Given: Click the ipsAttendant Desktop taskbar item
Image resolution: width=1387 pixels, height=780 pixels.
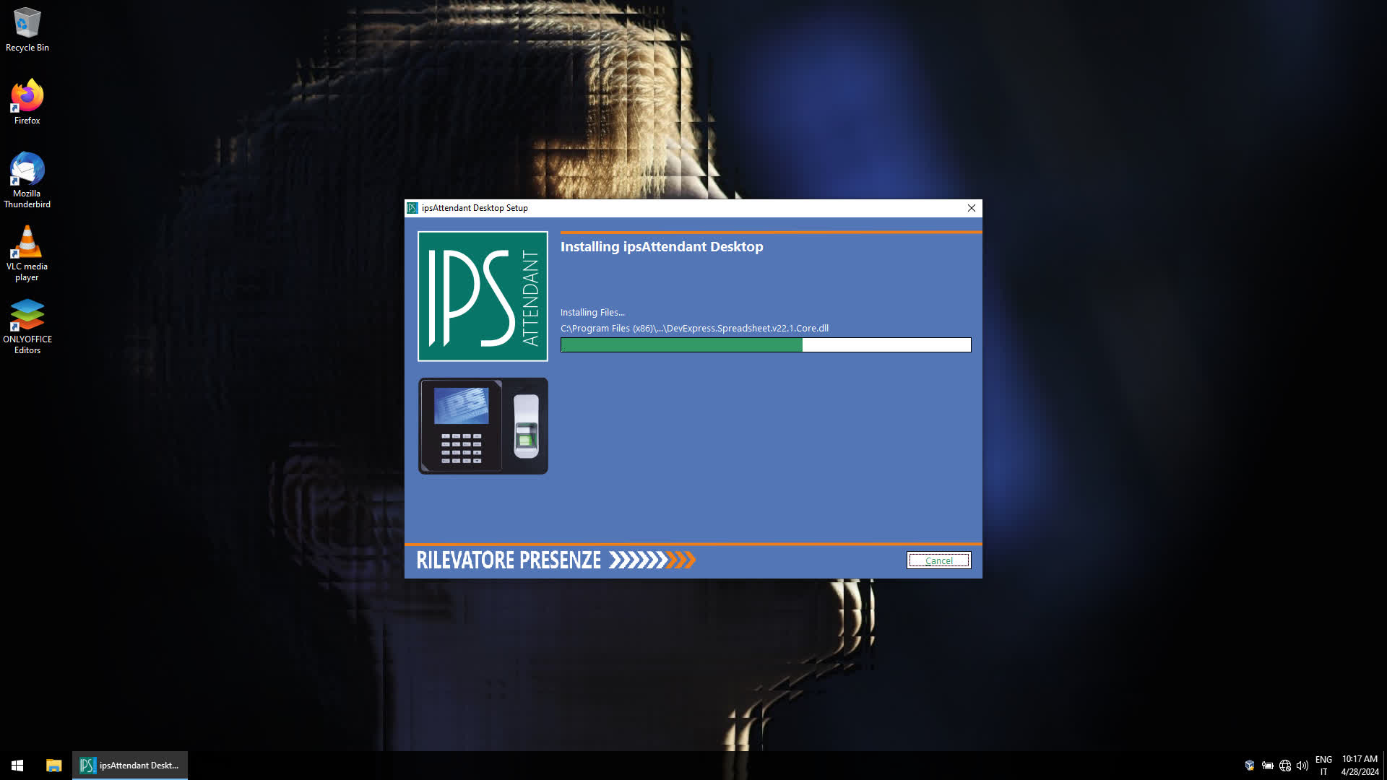Looking at the screenshot, I should pyautogui.click(x=130, y=765).
